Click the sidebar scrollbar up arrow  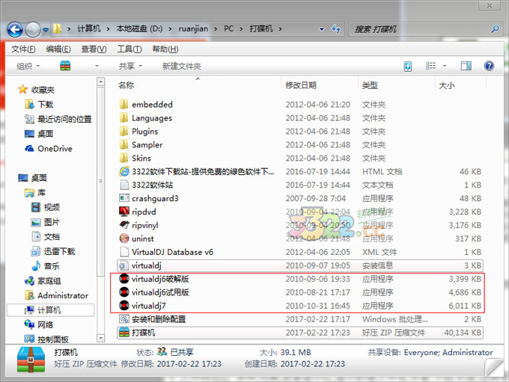pos(100,81)
